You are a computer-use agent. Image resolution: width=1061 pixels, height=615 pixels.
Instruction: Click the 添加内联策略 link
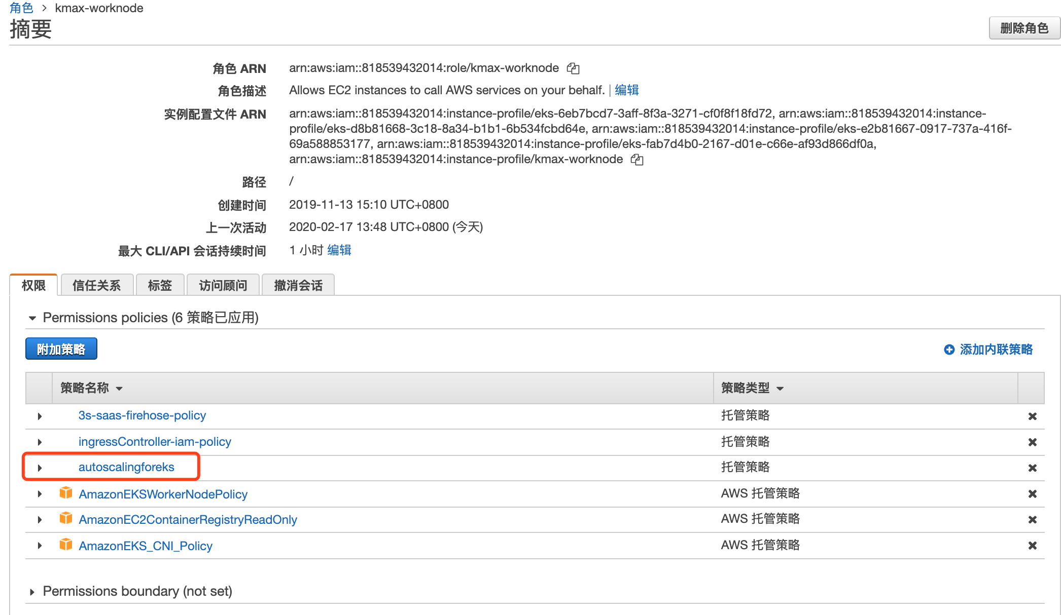pos(996,350)
